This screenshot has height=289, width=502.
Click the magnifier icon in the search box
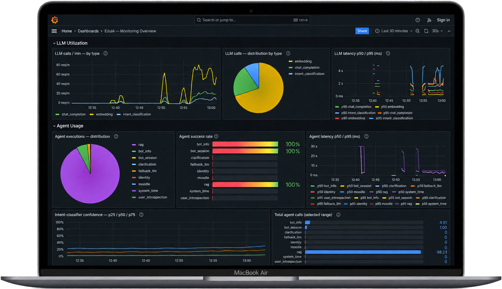coord(199,20)
